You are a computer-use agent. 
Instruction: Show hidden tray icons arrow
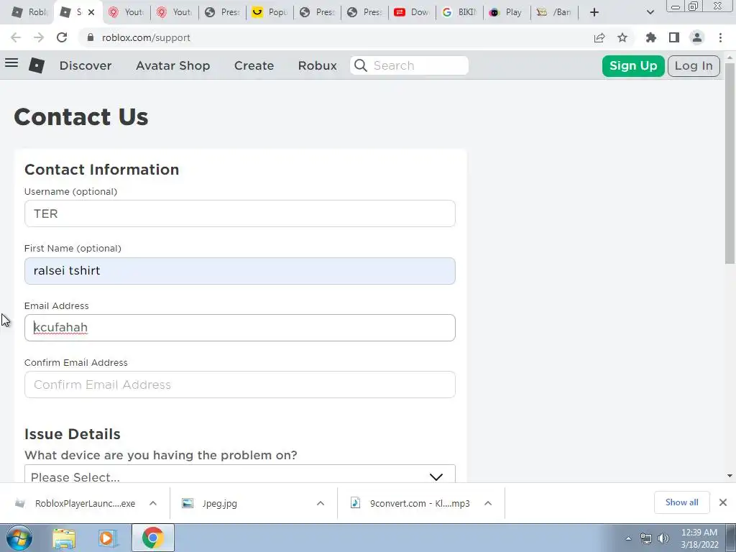pos(628,539)
